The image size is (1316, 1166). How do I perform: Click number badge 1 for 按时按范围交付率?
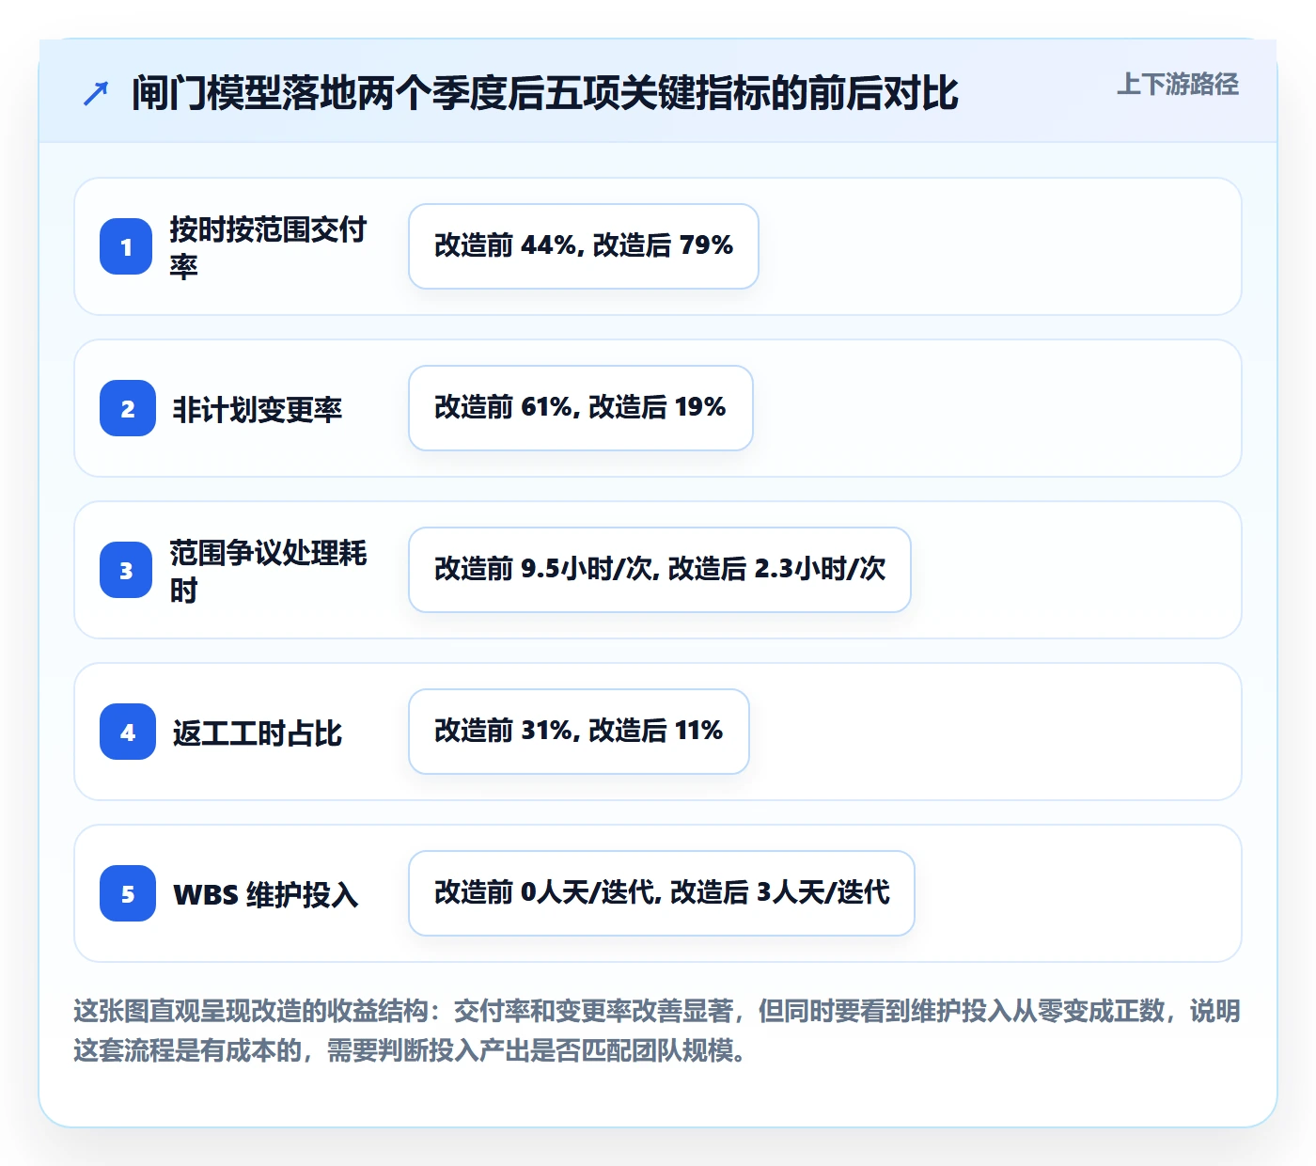(126, 246)
